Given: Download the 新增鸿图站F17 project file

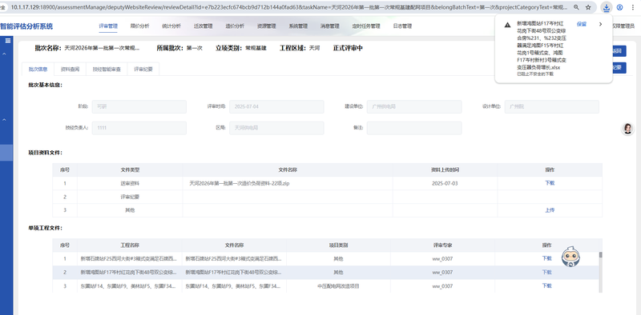Looking at the screenshot, I should tap(547, 272).
